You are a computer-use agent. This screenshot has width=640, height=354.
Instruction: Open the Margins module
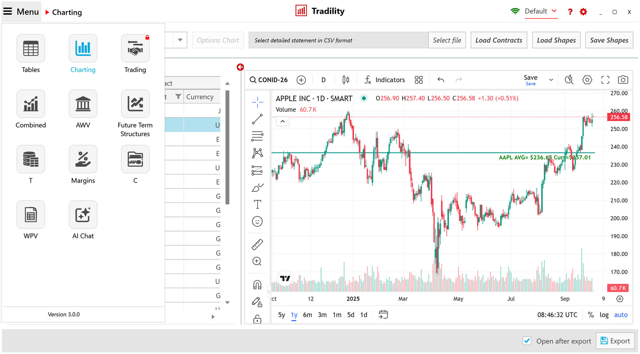point(83,160)
